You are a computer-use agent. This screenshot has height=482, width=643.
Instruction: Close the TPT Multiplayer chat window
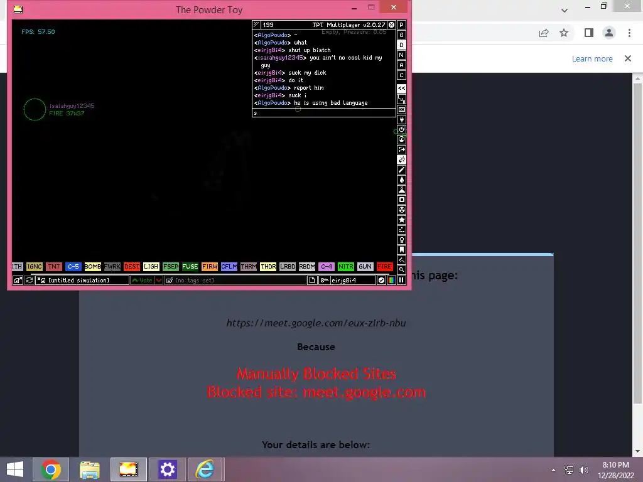coord(392,25)
